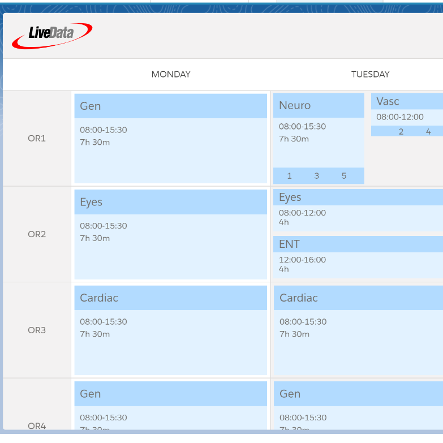Select the OR1 row label
The width and height of the screenshot is (443, 443).
pos(37,139)
